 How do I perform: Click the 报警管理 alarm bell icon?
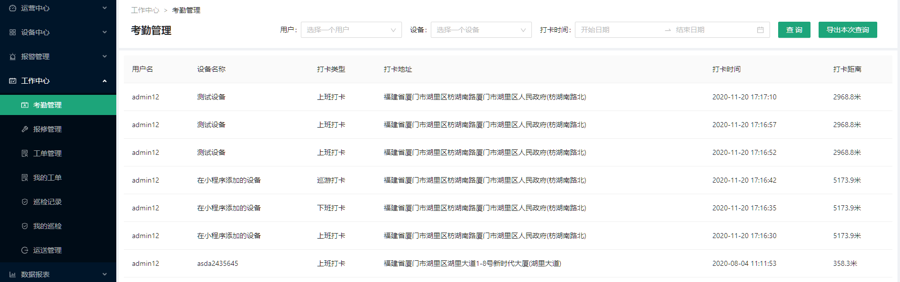click(13, 57)
